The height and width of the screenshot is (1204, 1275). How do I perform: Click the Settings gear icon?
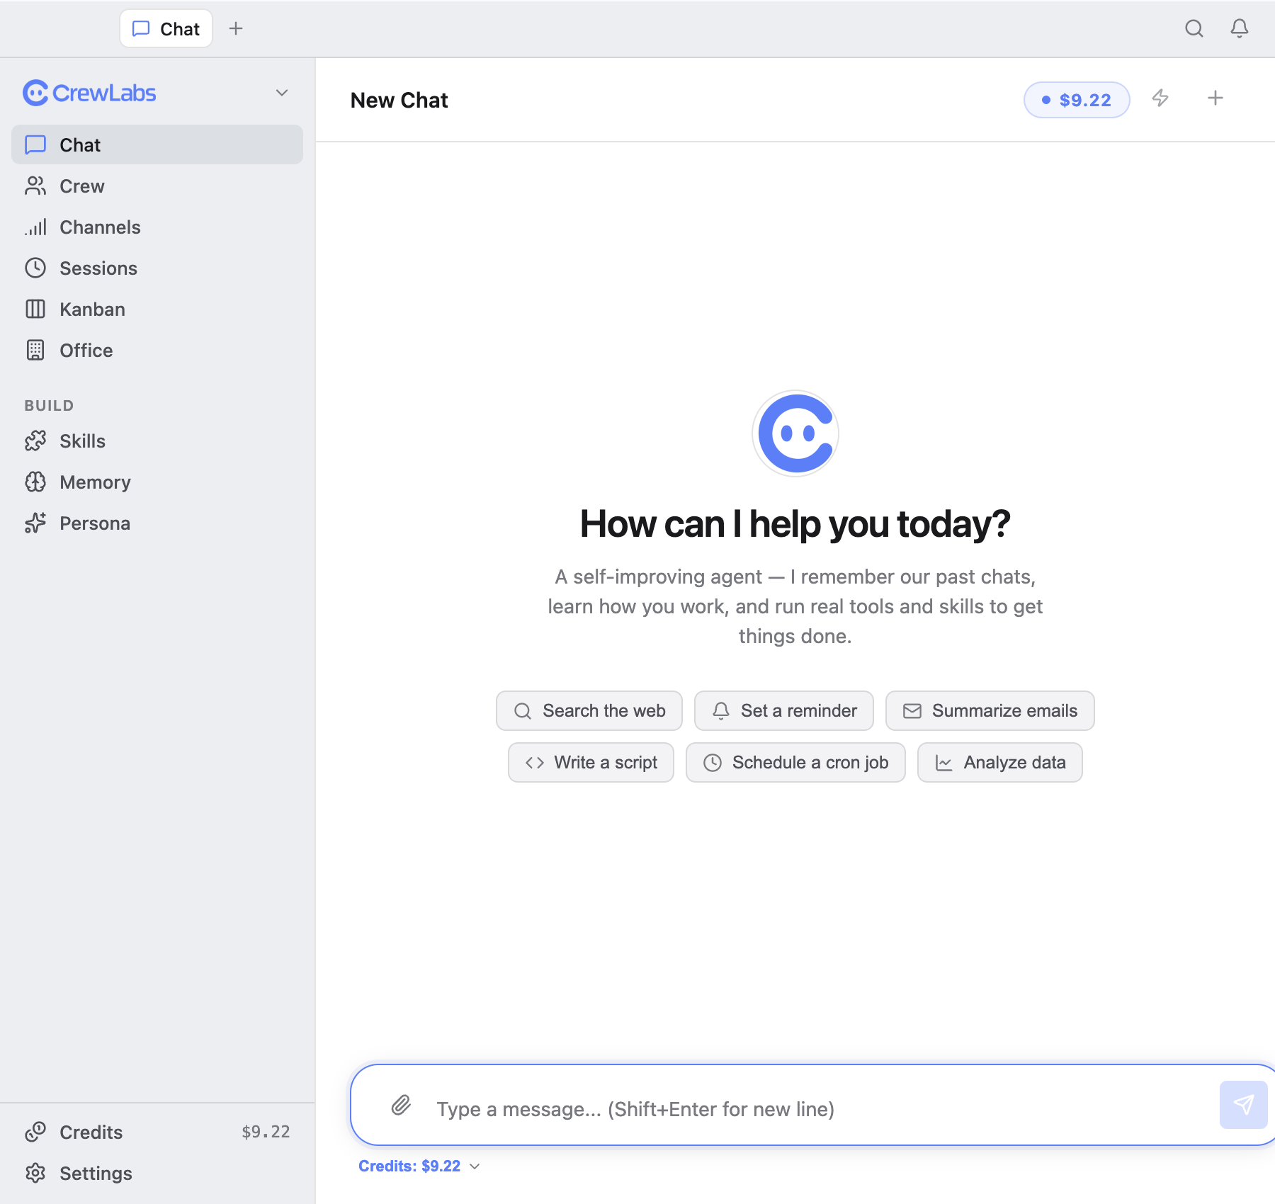click(x=35, y=1173)
